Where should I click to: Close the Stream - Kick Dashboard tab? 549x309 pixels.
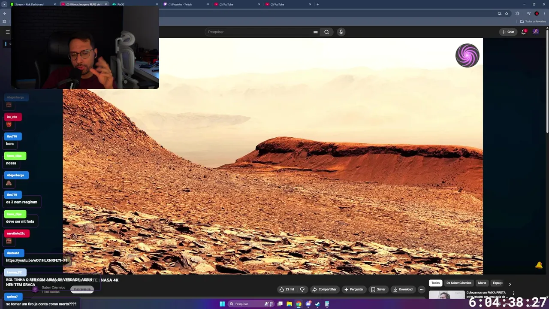tap(55, 4)
